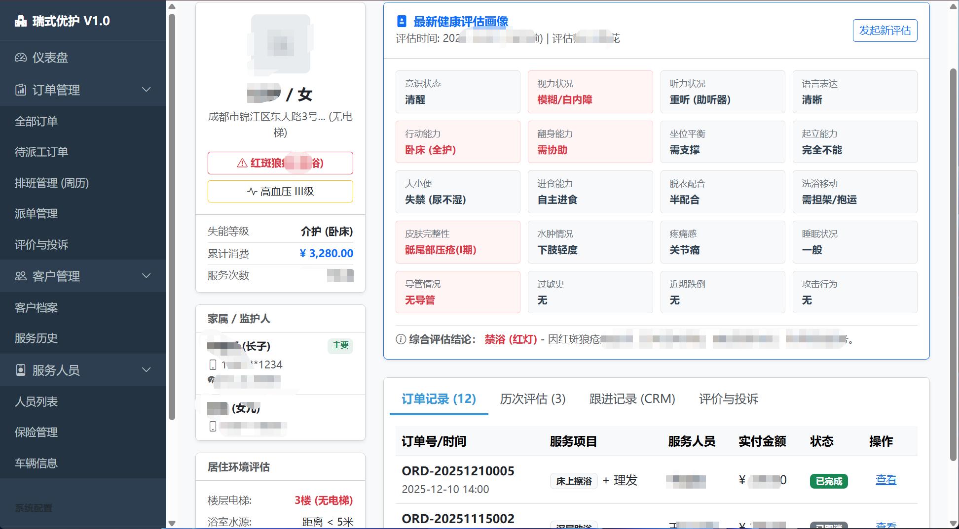
Task: Click the 客户管理 people icon
Action: click(x=21, y=276)
